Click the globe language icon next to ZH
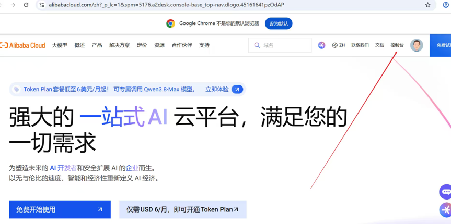 (x=334, y=45)
